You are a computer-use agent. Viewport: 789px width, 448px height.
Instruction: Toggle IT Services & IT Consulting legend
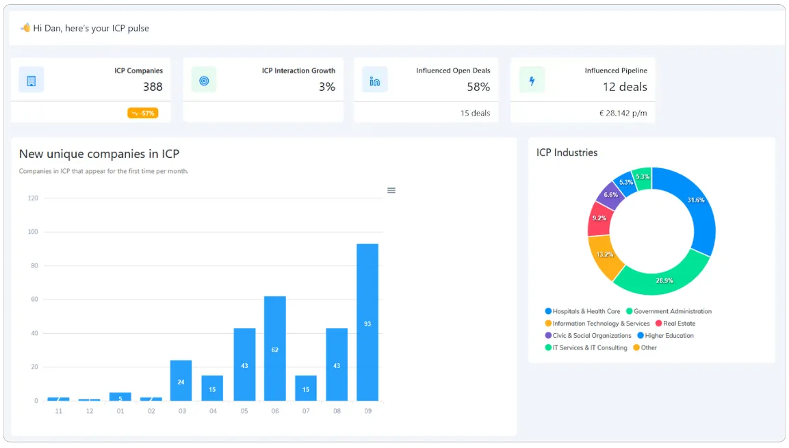coord(586,347)
